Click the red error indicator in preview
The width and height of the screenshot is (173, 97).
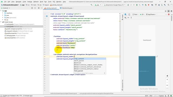[169, 14]
